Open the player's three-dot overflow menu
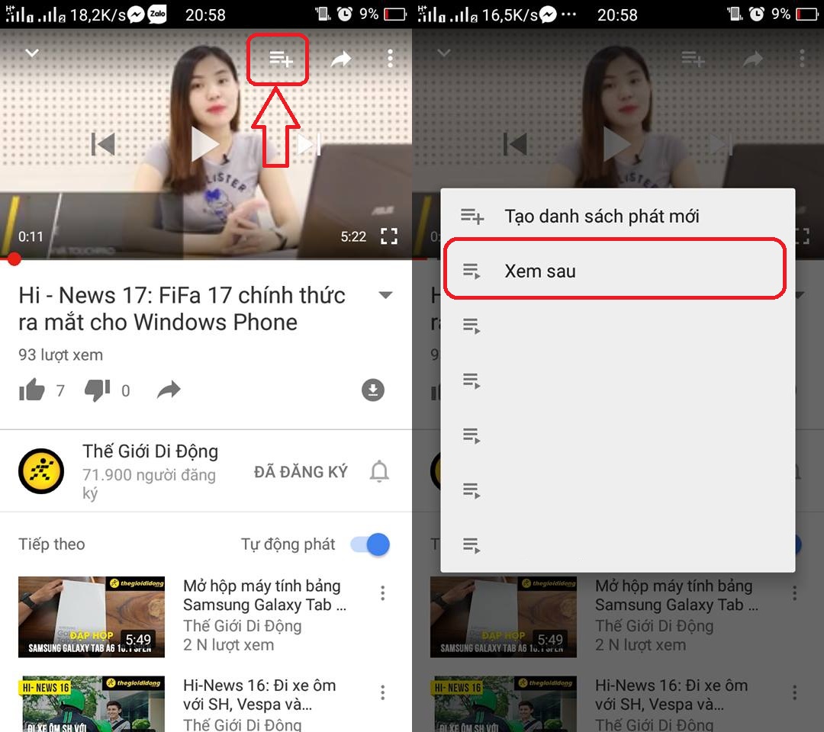Screen dimensions: 824x732 click(390, 57)
